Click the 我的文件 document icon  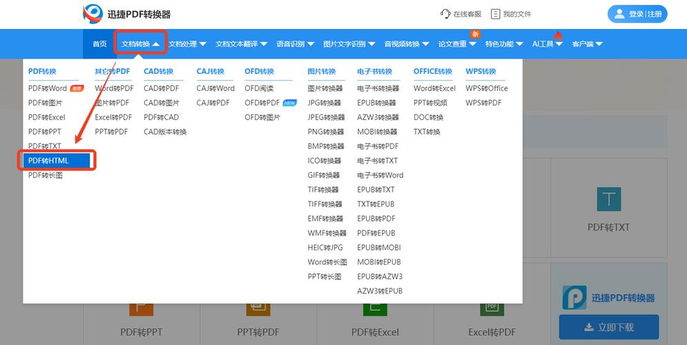pos(495,14)
